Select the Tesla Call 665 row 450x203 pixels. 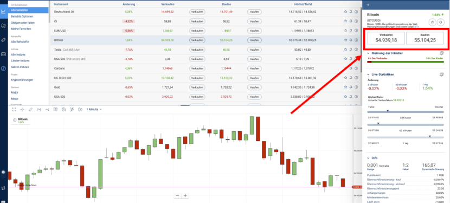coord(205,50)
